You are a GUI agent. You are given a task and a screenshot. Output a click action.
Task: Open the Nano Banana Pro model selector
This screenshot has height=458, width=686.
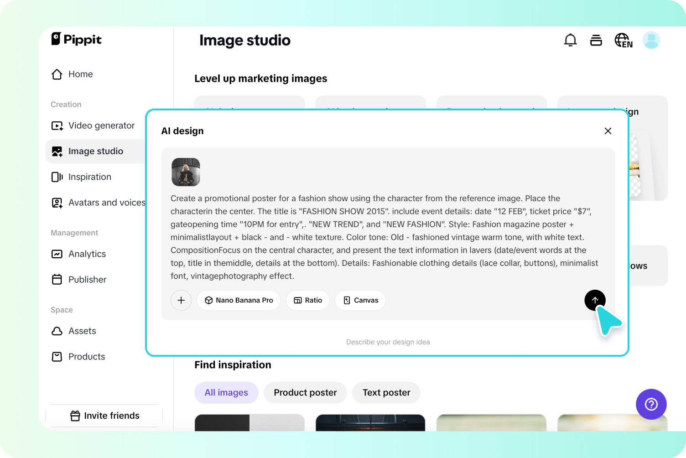click(238, 300)
